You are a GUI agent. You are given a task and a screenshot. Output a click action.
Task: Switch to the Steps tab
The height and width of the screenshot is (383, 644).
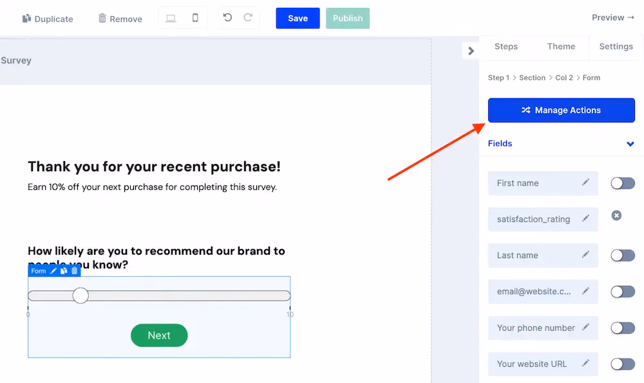pos(506,46)
